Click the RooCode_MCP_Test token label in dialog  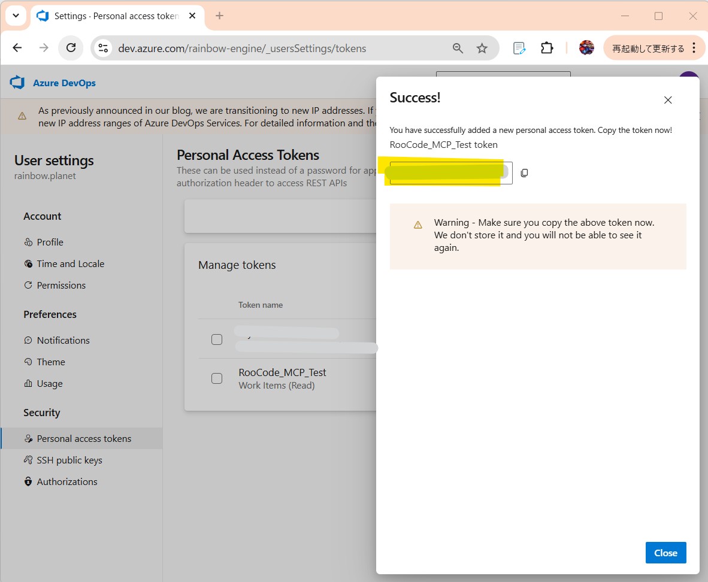click(443, 144)
